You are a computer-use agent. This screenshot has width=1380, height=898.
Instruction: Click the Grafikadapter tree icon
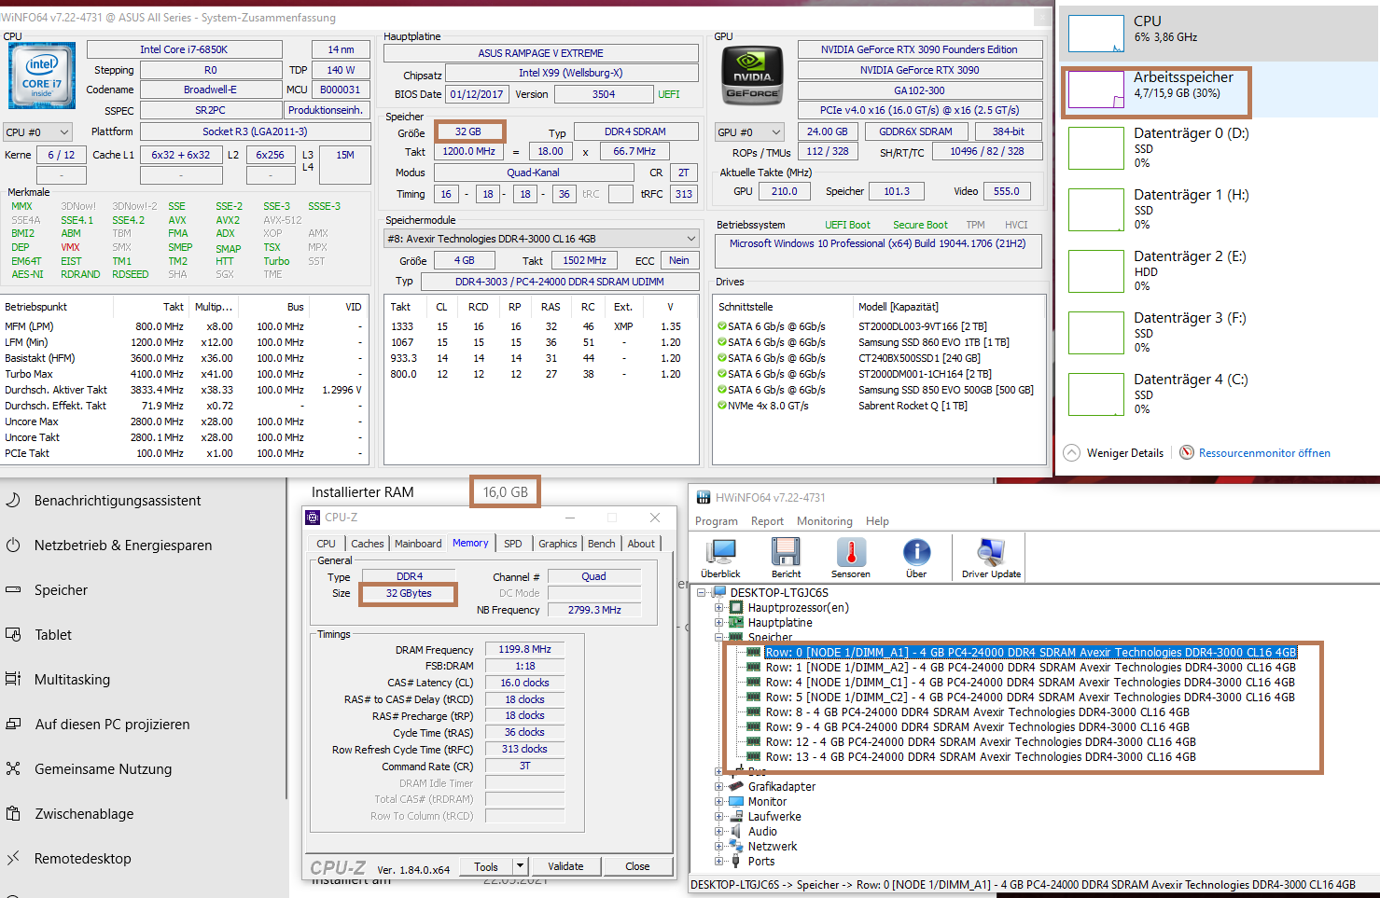736,786
